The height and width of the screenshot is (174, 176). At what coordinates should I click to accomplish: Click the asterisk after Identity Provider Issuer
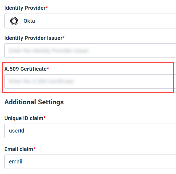tap(64, 38)
